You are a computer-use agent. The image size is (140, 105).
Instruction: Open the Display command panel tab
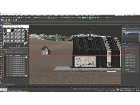pyautogui.click(x=132, y=26)
